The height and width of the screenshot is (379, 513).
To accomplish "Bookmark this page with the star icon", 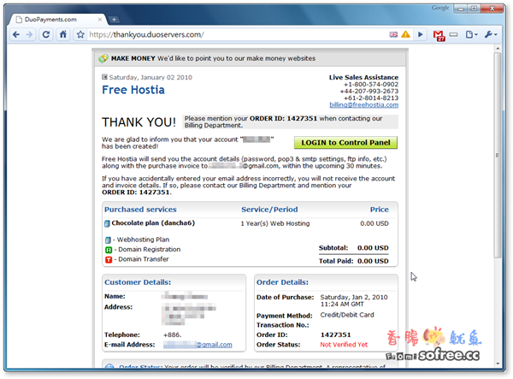I will click(x=80, y=34).
